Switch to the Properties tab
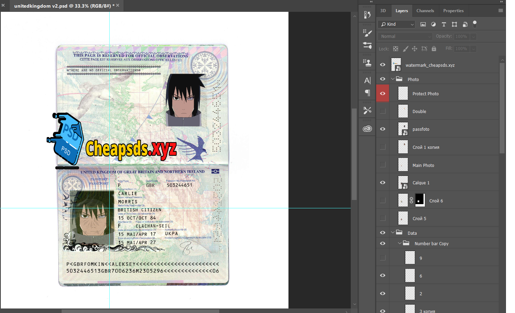Viewport: 515px width, 313px height. click(453, 11)
